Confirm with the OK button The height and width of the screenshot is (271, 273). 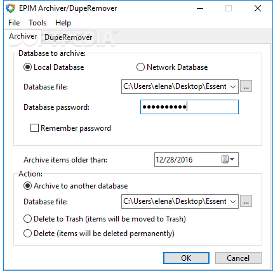tap(186, 258)
